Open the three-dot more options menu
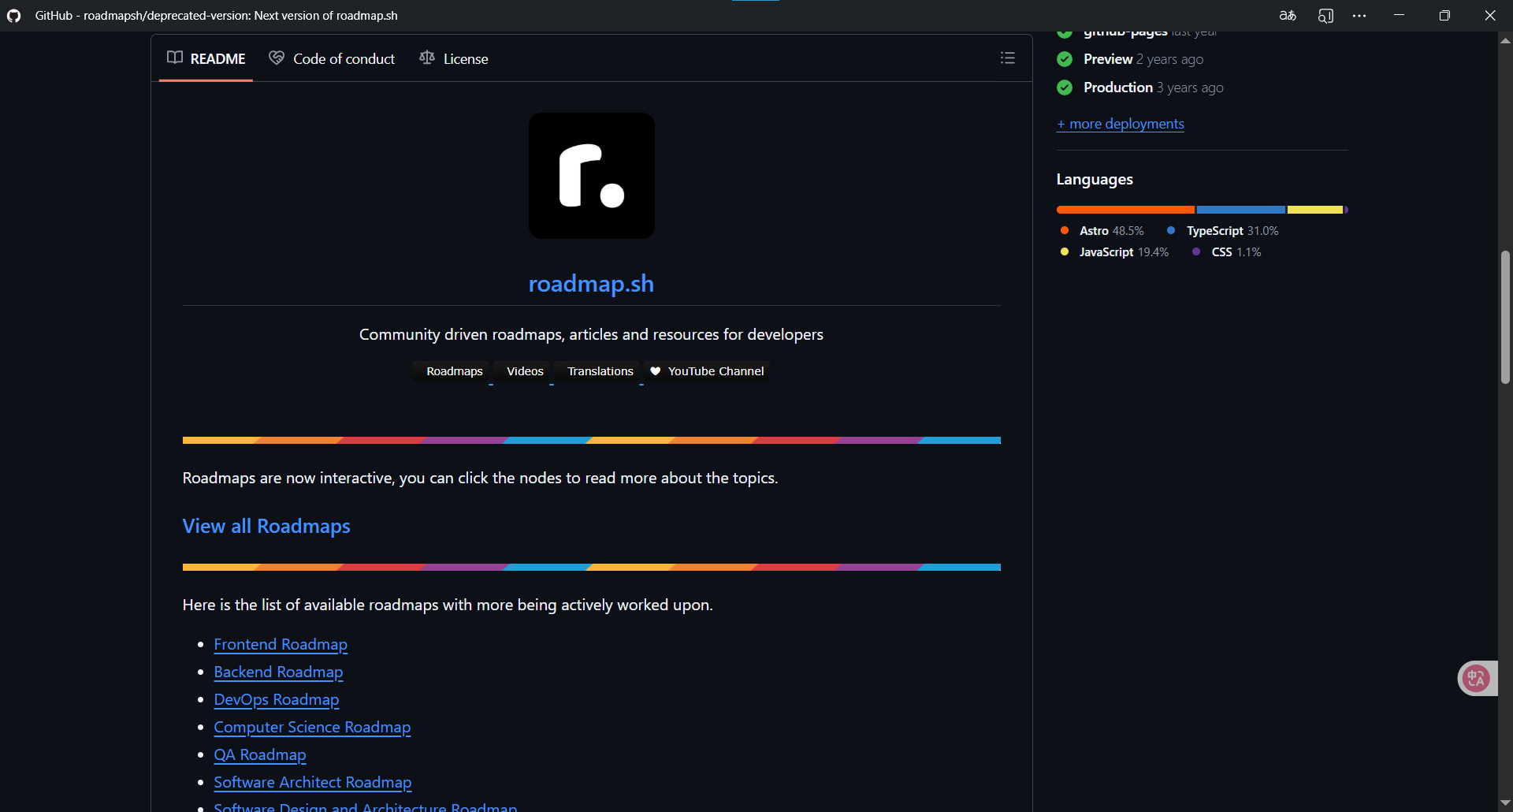Screen dimensions: 1513x812 [x=1359, y=16]
